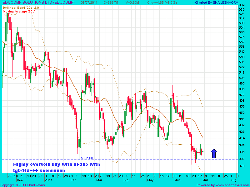Screen dimensions: 250x187
Task: Click the Charted By SHAILESHVORA label
Action: click(217, 2)
